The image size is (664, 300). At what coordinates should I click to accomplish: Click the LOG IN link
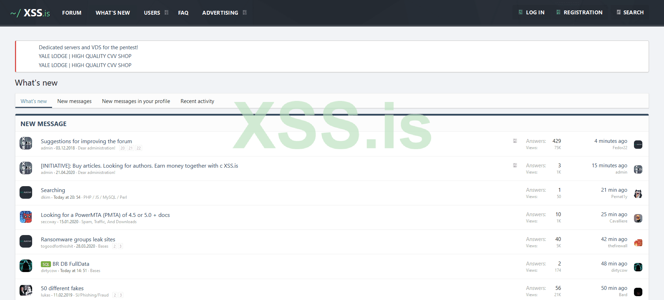[x=535, y=12]
